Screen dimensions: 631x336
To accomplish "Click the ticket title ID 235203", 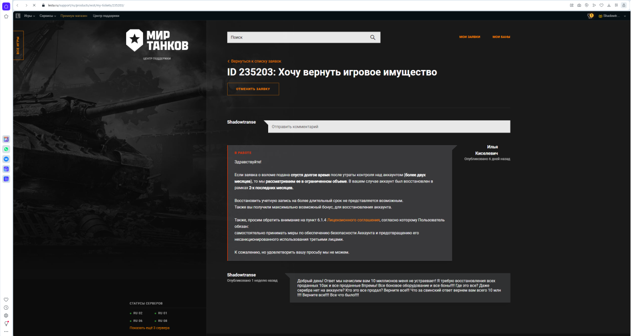I will pyautogui.click(x=332, y=72).
